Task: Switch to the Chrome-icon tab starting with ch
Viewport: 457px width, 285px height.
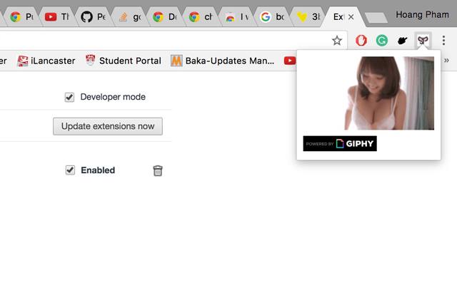Action: click(201, 17)
